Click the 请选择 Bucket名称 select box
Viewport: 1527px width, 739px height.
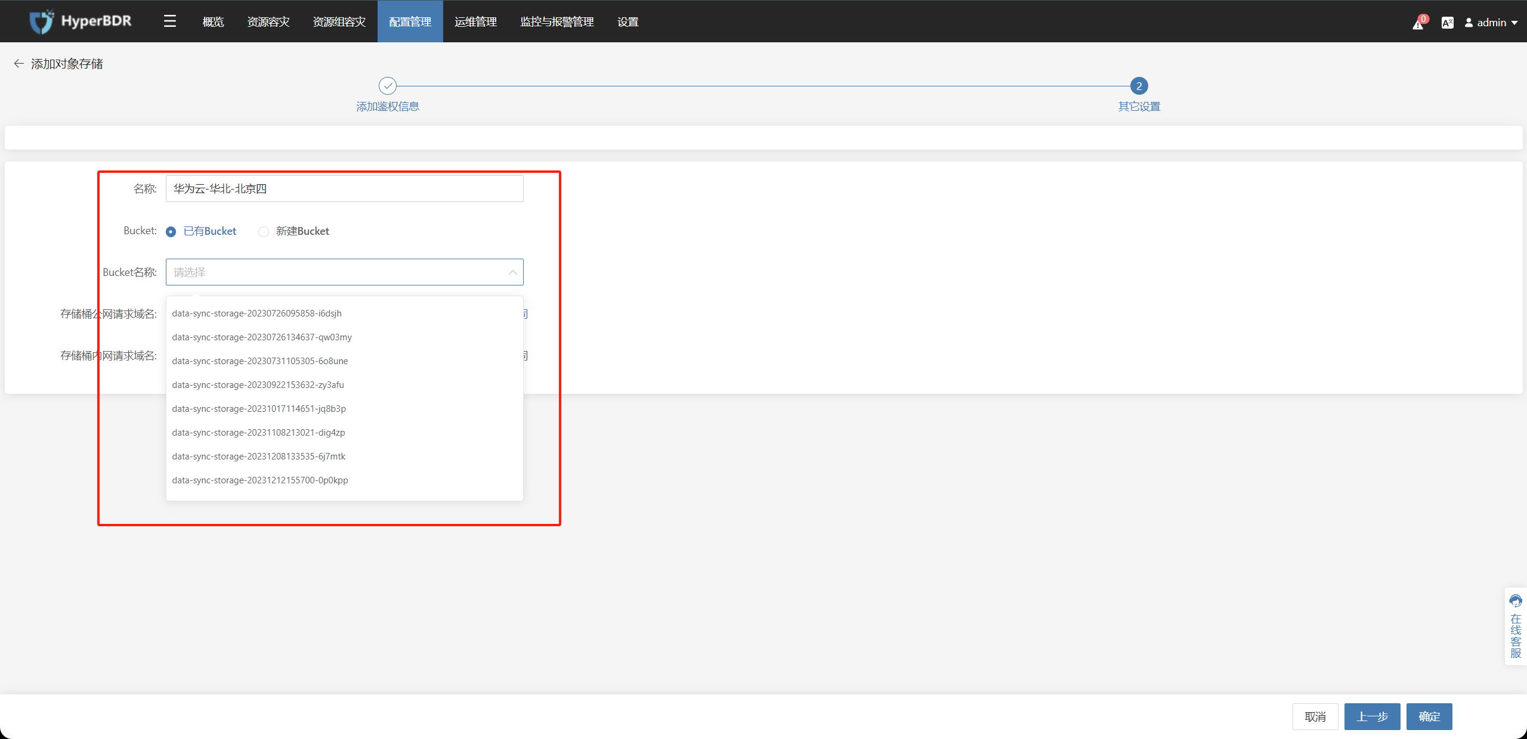(345, 272)
